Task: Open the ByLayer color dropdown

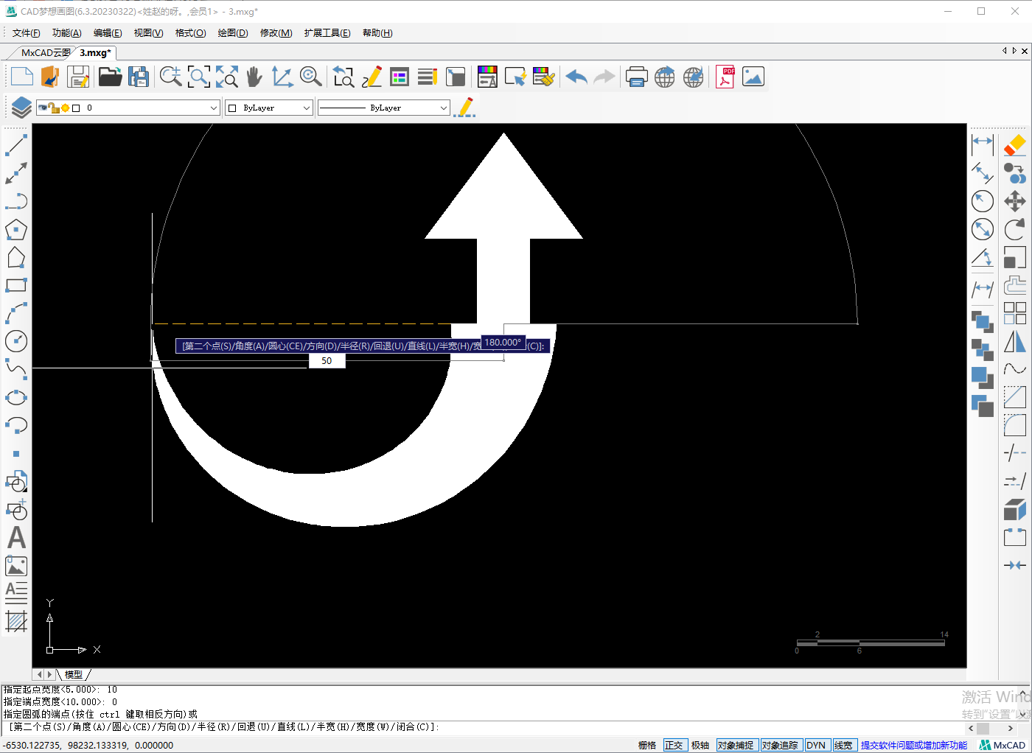Action: tap(306, 108)
